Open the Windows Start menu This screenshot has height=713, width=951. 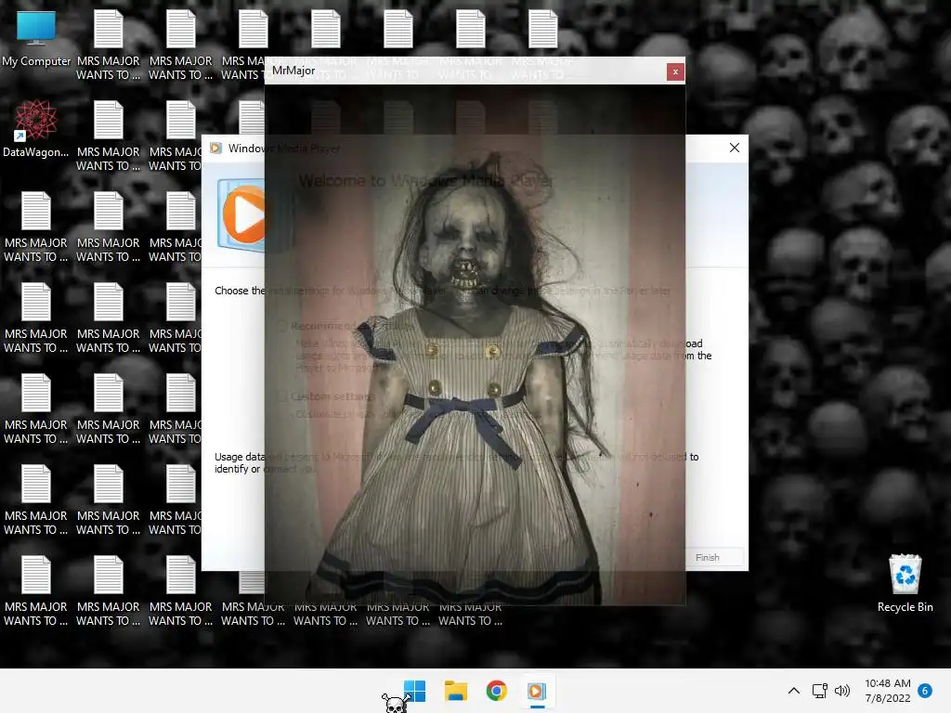coord(415,691)
